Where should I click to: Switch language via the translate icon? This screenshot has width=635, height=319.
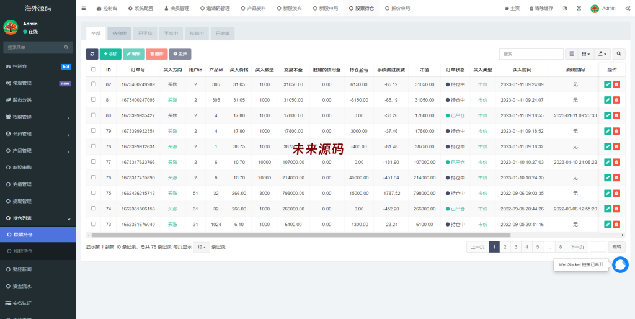click(x=565, y=8)
